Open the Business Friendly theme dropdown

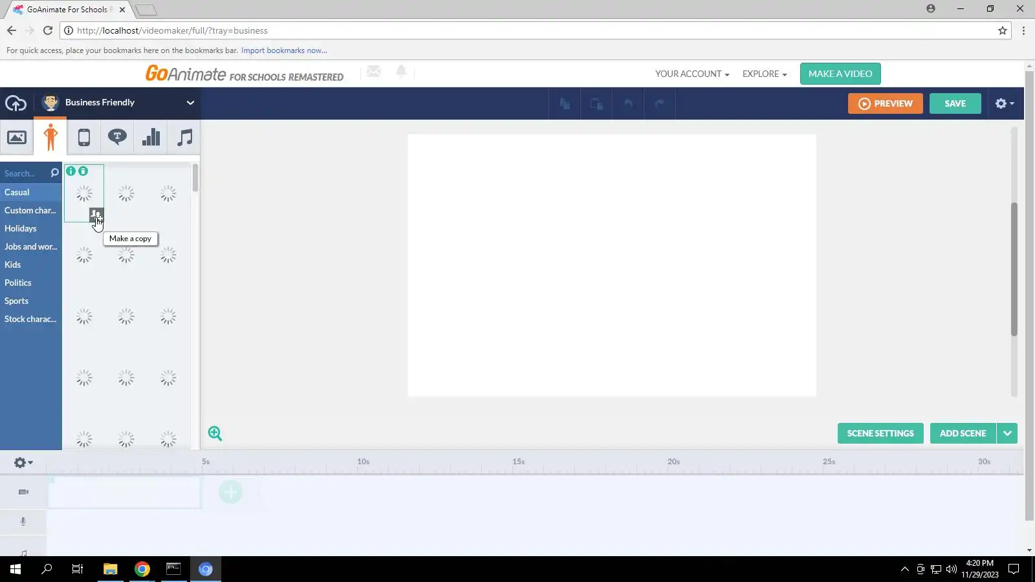(x=118, y=102)
